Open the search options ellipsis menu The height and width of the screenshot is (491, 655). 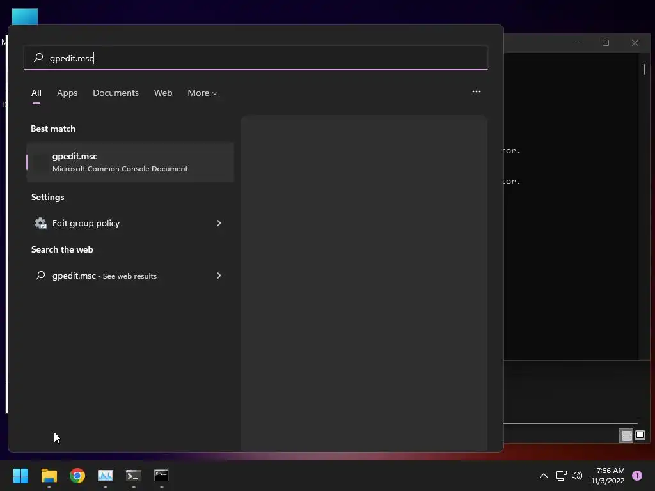pyautogui.click(x=476, y=91)
